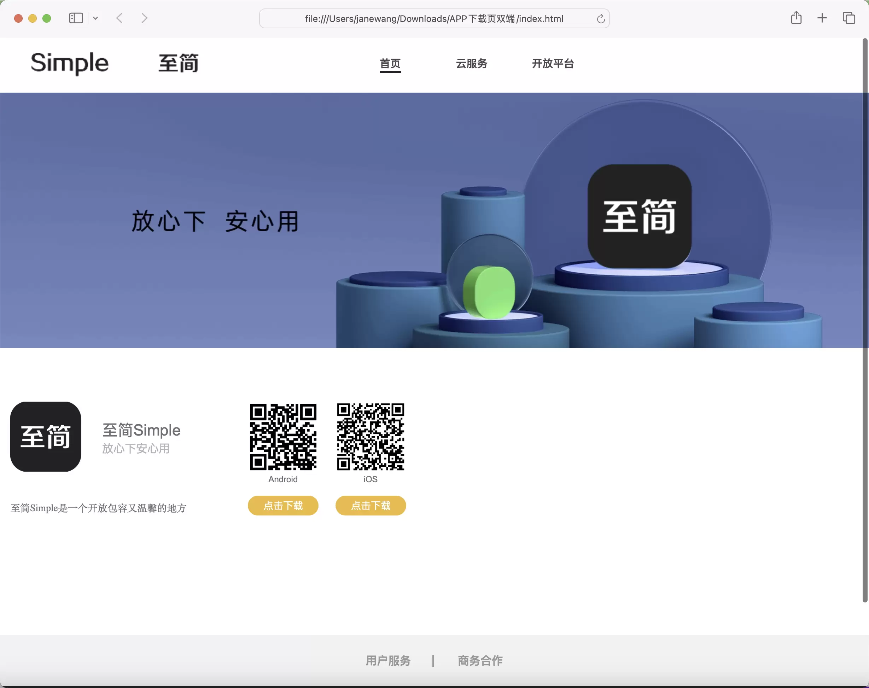Close the window with red button
This screenshot has width=869, height=688.
point(18,18)
